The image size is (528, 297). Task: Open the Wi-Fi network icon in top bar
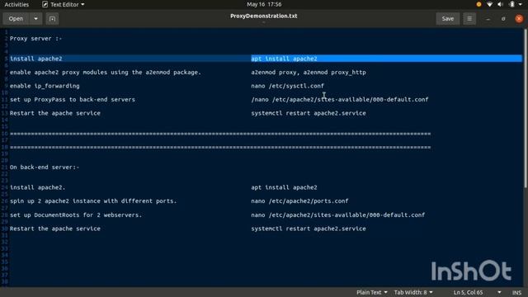click(489, 4)
